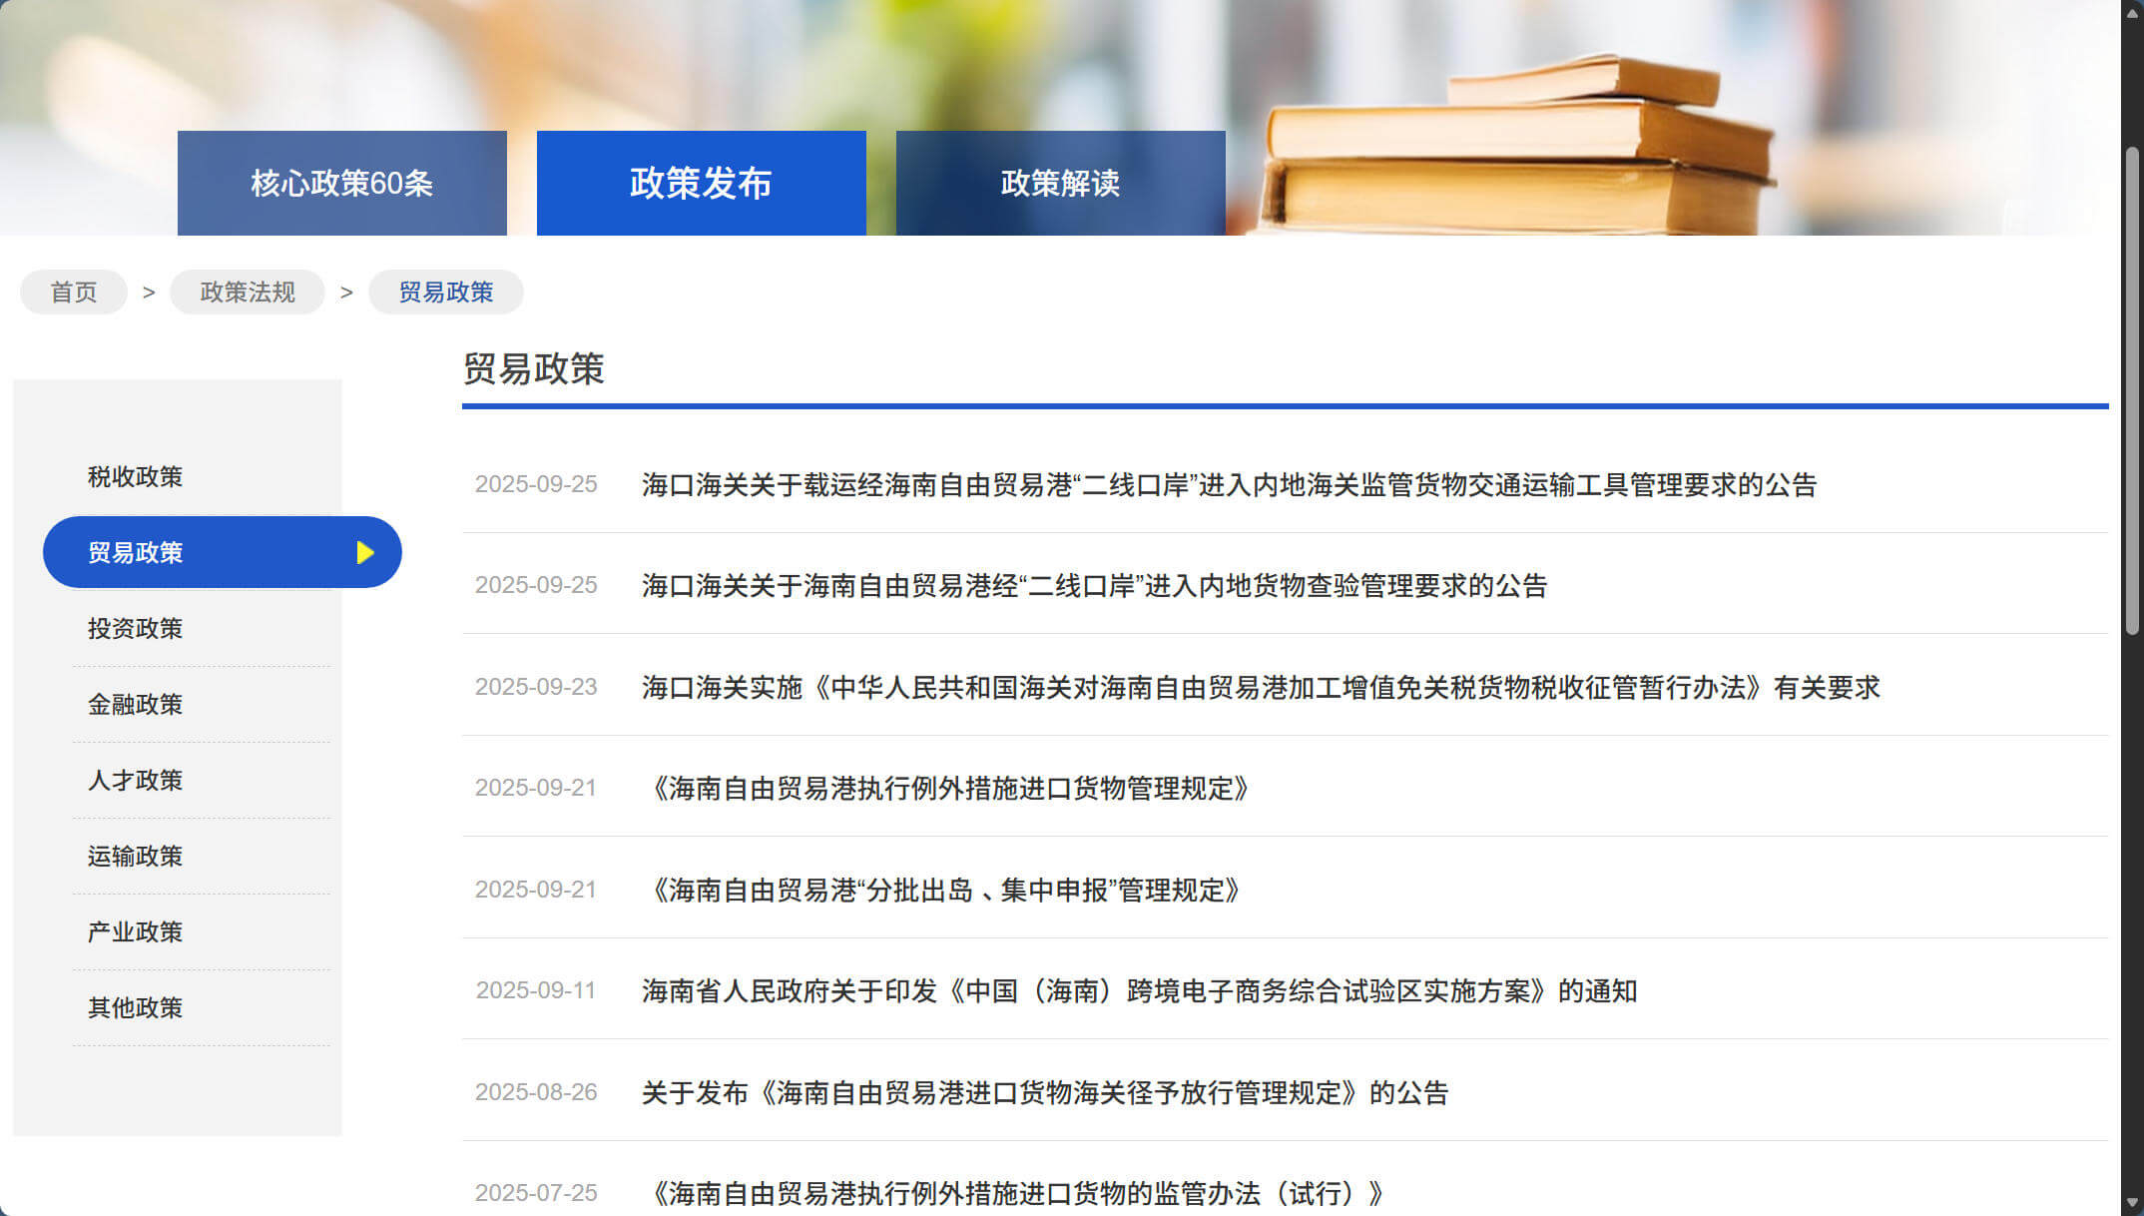
Task: Open 人才政策 sidebar category
Action: 136,781
